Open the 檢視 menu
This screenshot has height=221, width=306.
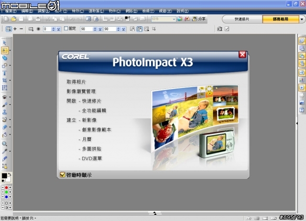(148, 11)
